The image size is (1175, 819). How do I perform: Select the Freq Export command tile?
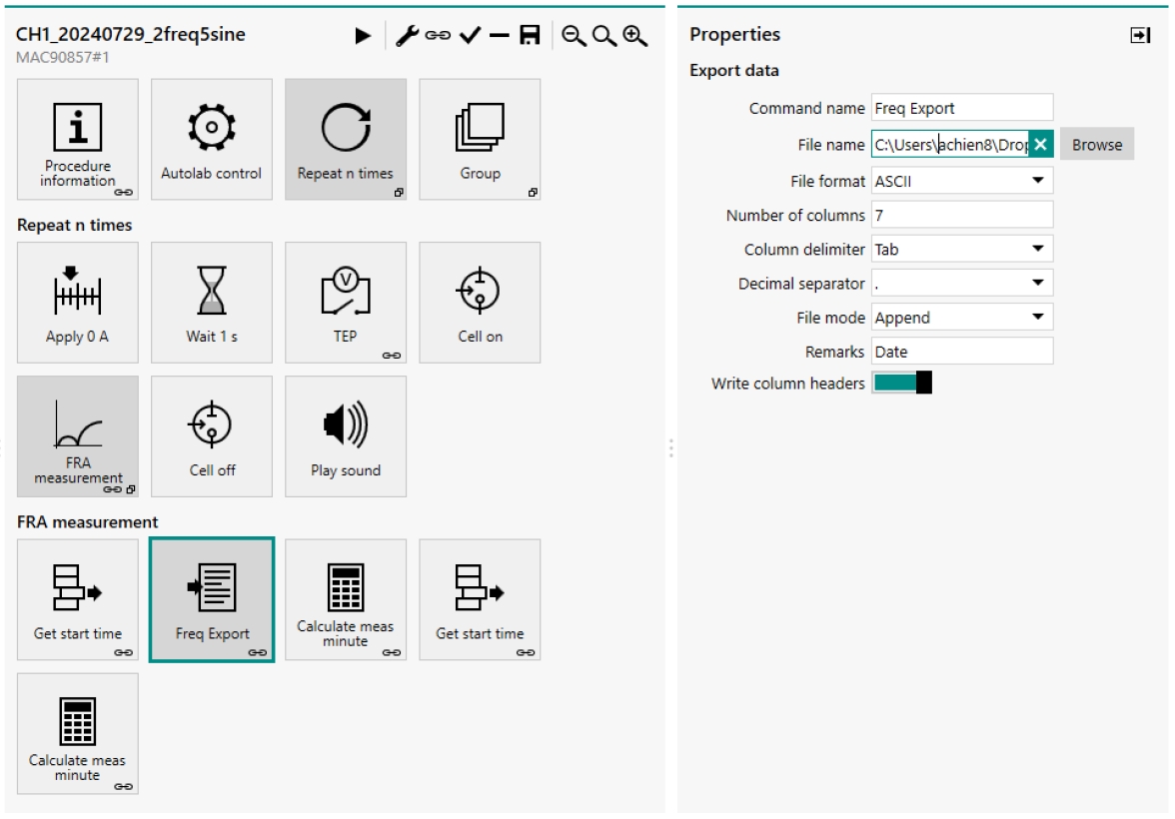(212, 600)
